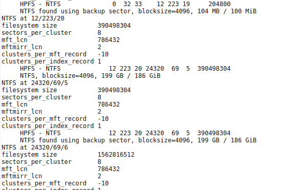Click the word 'backup' in the 104 MB line

(94, 11)
